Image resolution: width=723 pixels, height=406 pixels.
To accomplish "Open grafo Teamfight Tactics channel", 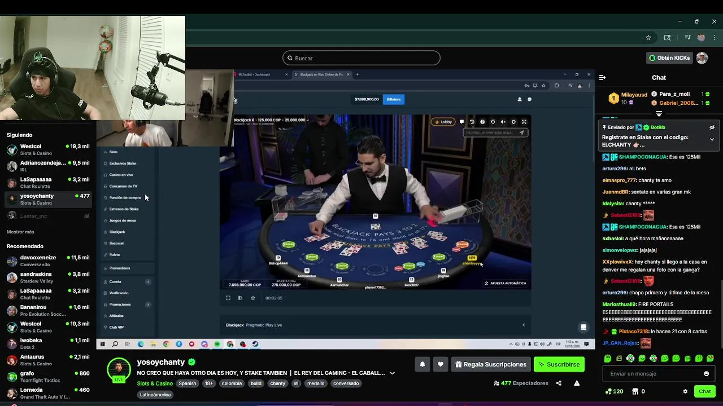I will click(47, 377).
